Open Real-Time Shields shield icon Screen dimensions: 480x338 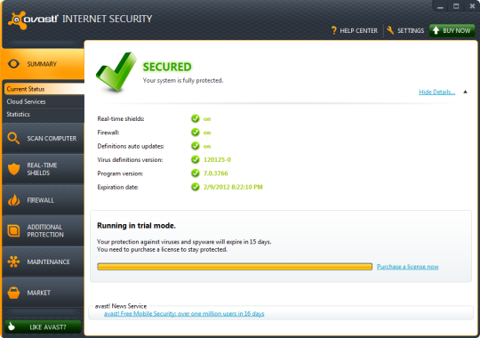click(13, 169)
